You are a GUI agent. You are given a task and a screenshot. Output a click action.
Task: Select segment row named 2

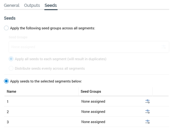pos(86,112)
